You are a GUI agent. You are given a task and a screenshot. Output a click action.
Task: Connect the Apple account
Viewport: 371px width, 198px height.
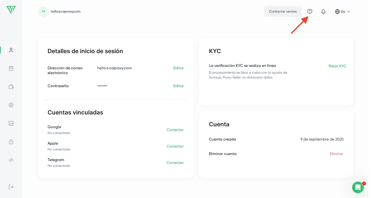click(175, 146)
